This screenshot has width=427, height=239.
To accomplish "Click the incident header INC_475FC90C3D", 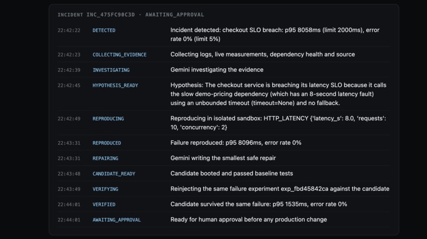I will point(131,15).
